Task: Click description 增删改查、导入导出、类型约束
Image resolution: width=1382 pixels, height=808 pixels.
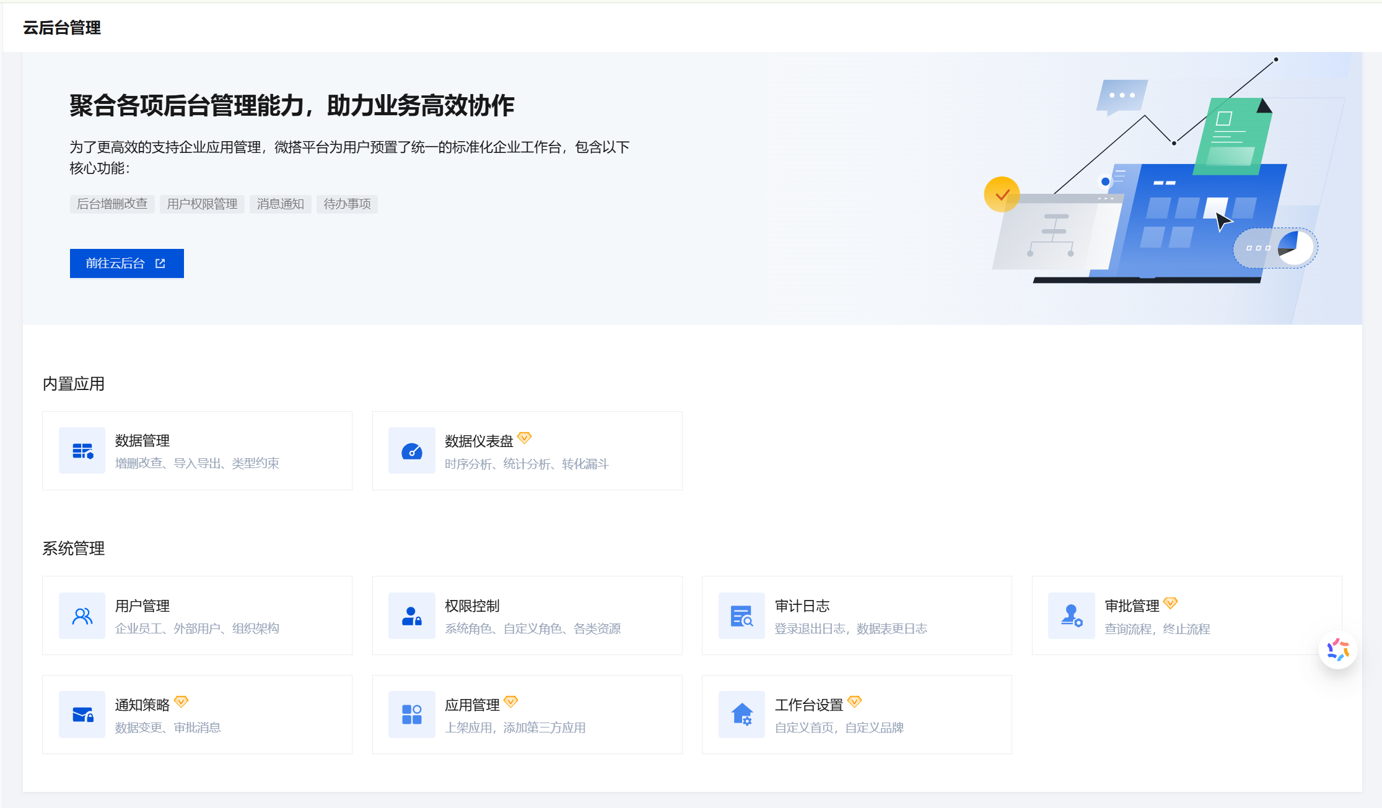Action: point(197,463)
